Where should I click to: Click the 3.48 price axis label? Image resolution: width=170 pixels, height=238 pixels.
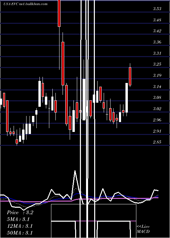(157, 20)
